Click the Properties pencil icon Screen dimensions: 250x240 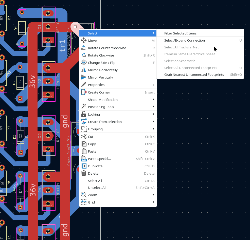(83, 85)
